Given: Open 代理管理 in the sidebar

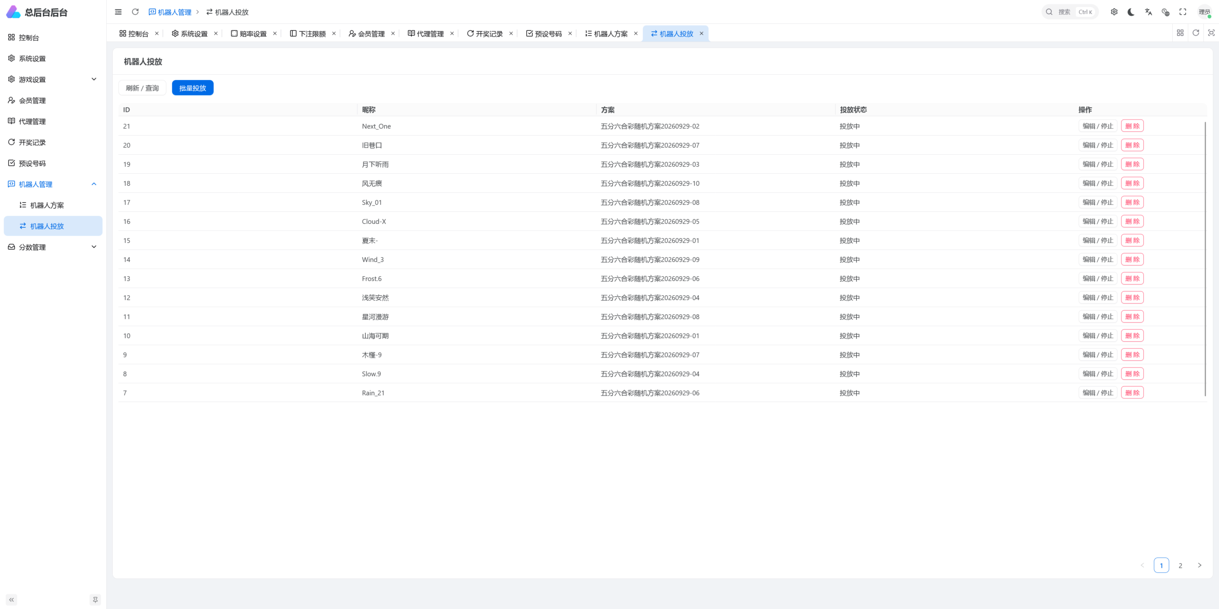Looking at the screenshot, I should click(x=53, y=121).
